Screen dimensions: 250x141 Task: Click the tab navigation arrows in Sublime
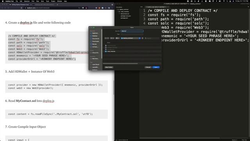pos(141,7)
